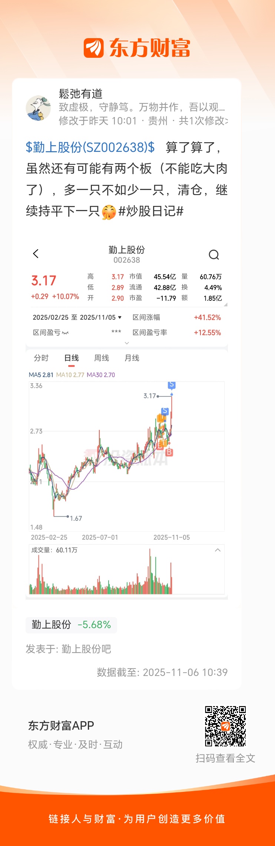Image resolution: width=275 pixels, height=846 pixels.
Task: Open the 松弛有道 user avatar
Action: 38,108
